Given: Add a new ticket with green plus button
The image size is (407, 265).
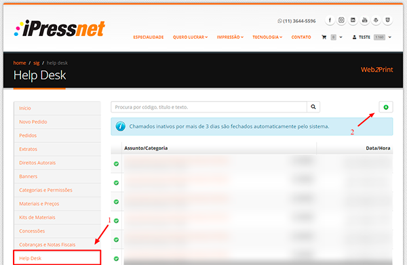Looking at the screenshot, I should [x=386, y=107].
